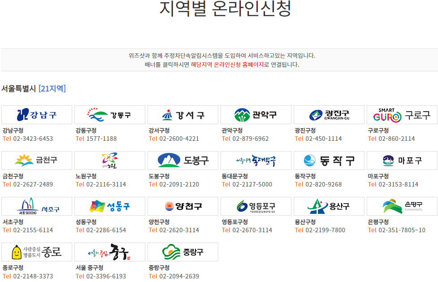Select the Gangseo-gu (강서구) banner
This screenshot has width=438, height=282.
pos(182,114)
